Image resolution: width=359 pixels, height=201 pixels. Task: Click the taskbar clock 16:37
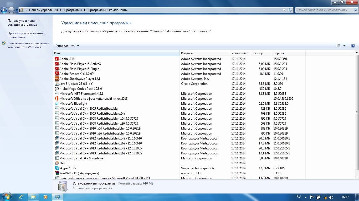point(345,197)
